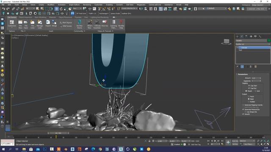Click the Render Production teapot icon
This screenshot has width=271, height=152.
point(190,8)
